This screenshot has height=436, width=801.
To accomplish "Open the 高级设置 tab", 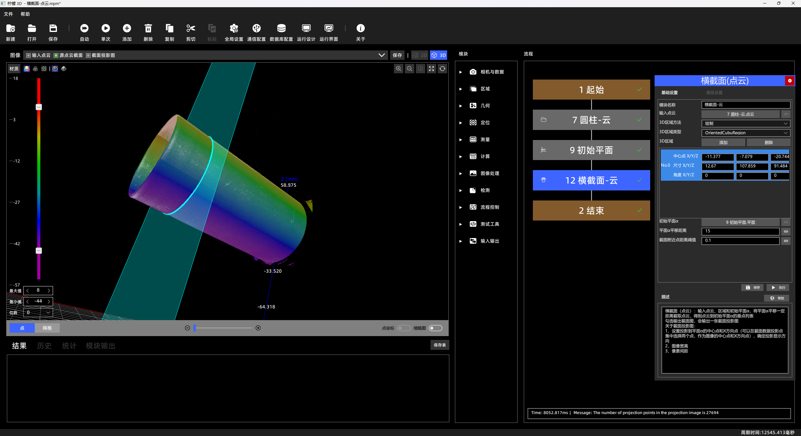I will [714, 93].
